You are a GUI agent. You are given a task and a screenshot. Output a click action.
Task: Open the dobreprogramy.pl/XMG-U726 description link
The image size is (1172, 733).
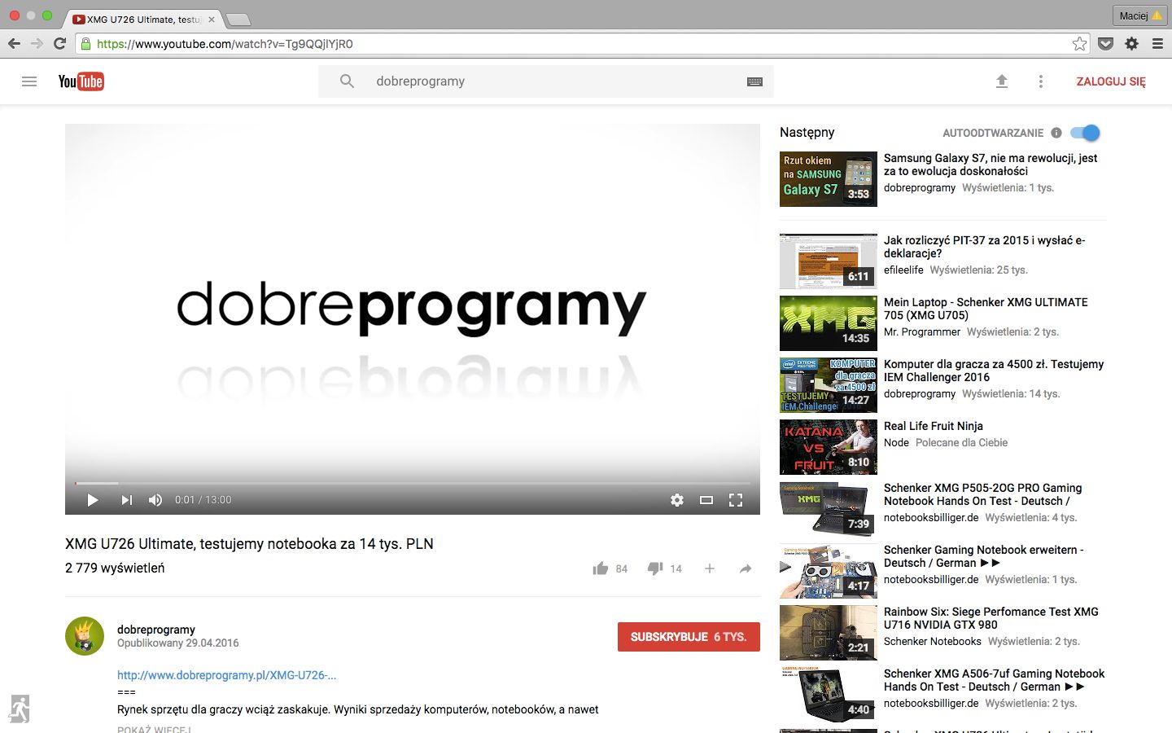pyautogui.click(x=226, y=675)
